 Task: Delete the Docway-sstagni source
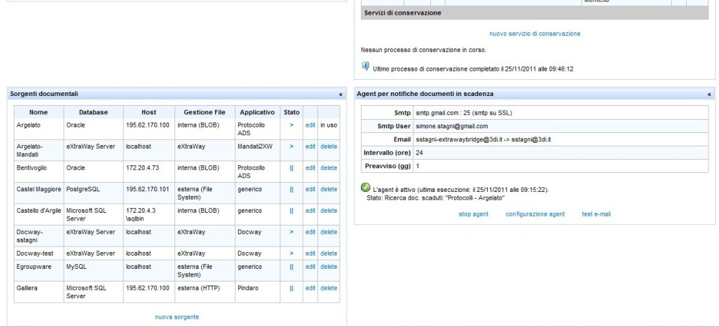(329, 232)
